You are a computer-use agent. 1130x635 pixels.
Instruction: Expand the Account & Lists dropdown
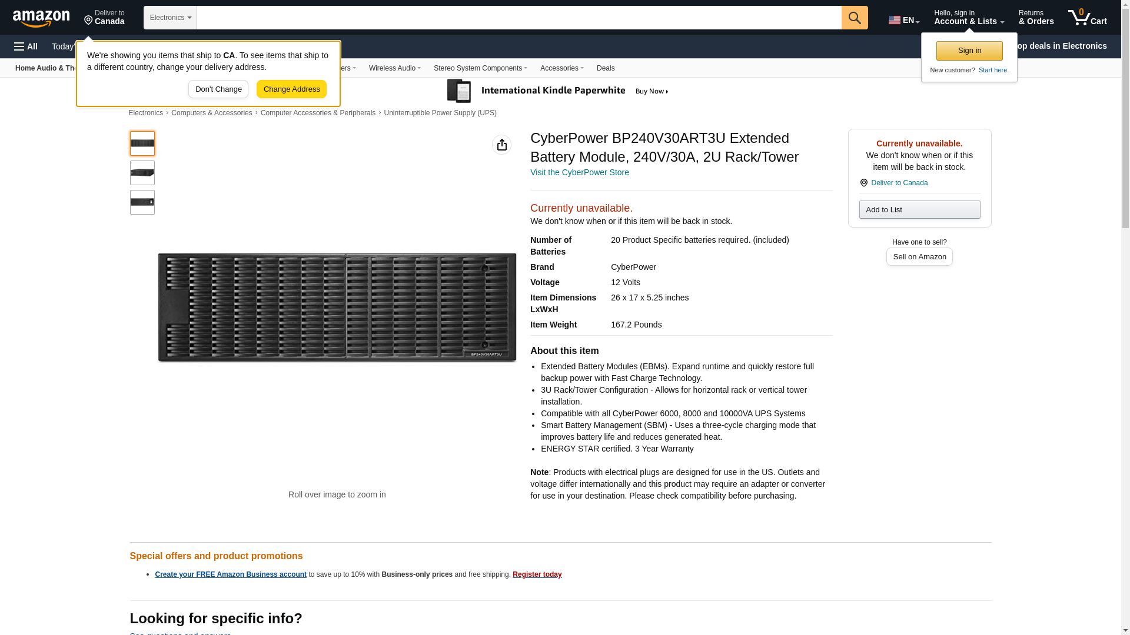[968, 18]
